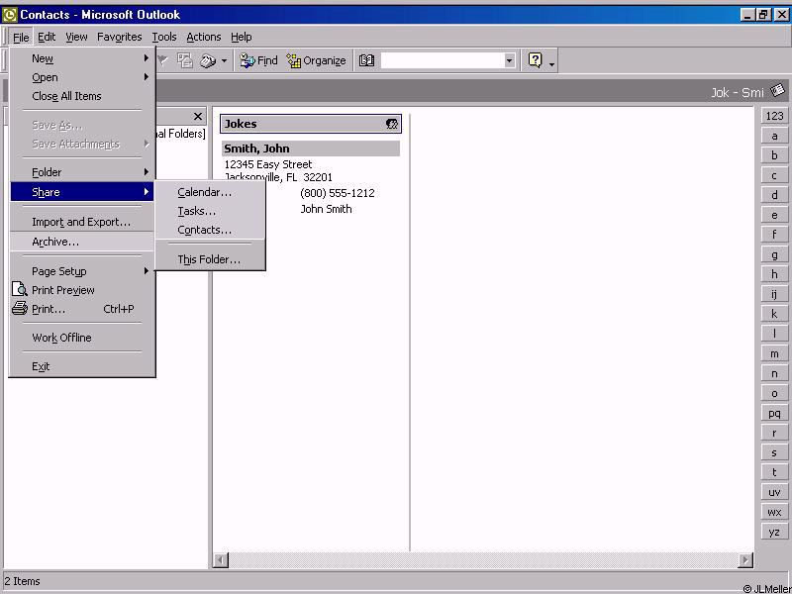Click the 'ij' index button
Viewport: 792px width, 594px height.
click(774, 294)
